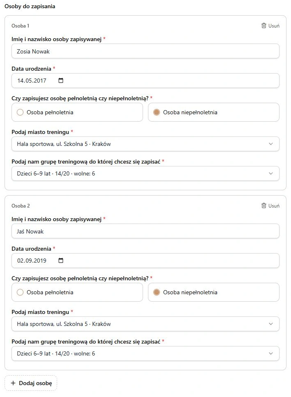Select Osoba niepełnoletnia radio for Osoba 1
291x397 pixels.
(x=157, y=112)
